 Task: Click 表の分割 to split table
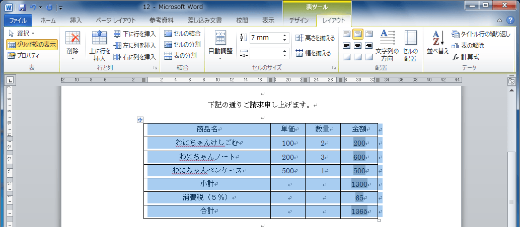coord(180,55)
